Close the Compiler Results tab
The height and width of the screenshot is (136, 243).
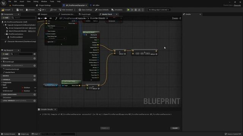coord(55,109)
